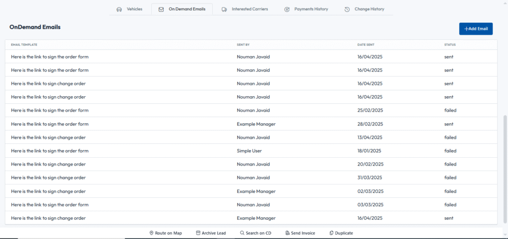The image size is (508, 239).
Task: Select the date 02/03/2025
Action: pos(371,191)
